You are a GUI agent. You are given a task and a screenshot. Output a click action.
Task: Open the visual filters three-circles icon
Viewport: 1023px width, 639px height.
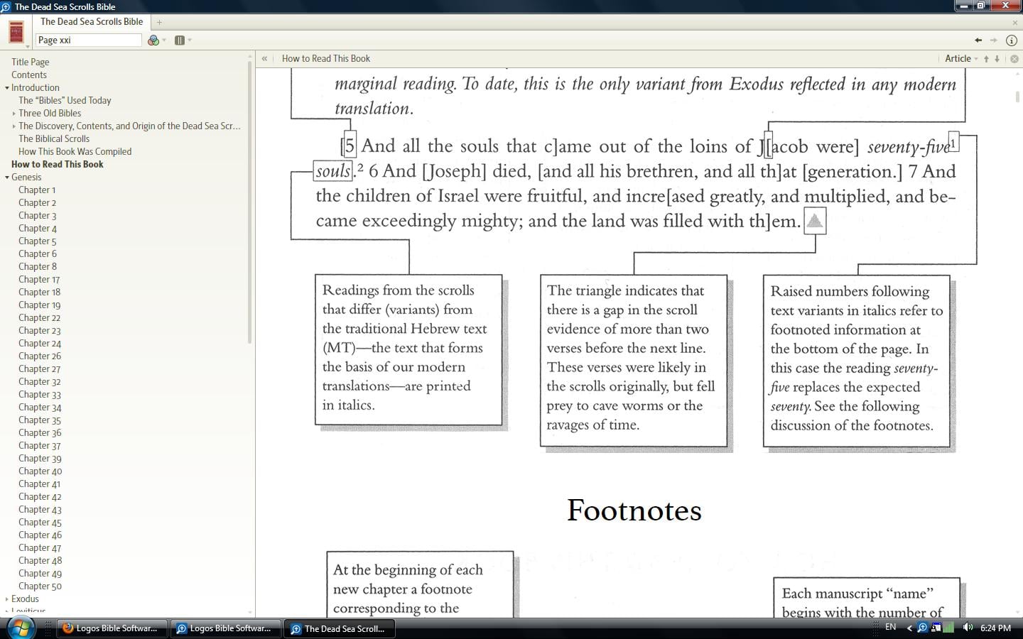pos(153,40)
